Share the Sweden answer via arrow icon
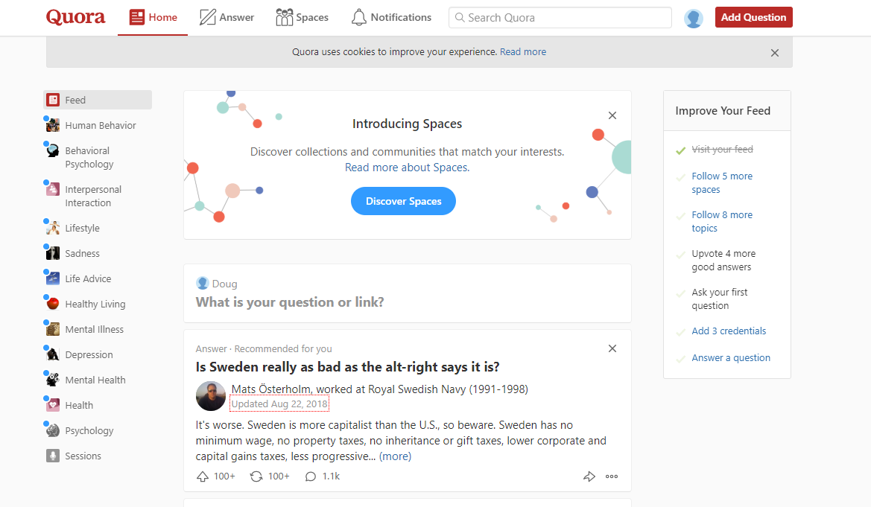This screenshot has width=871, height=507. (x=589, y=476)
